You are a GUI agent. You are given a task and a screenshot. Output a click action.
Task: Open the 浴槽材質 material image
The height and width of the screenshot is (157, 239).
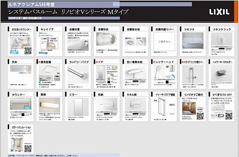78,45
